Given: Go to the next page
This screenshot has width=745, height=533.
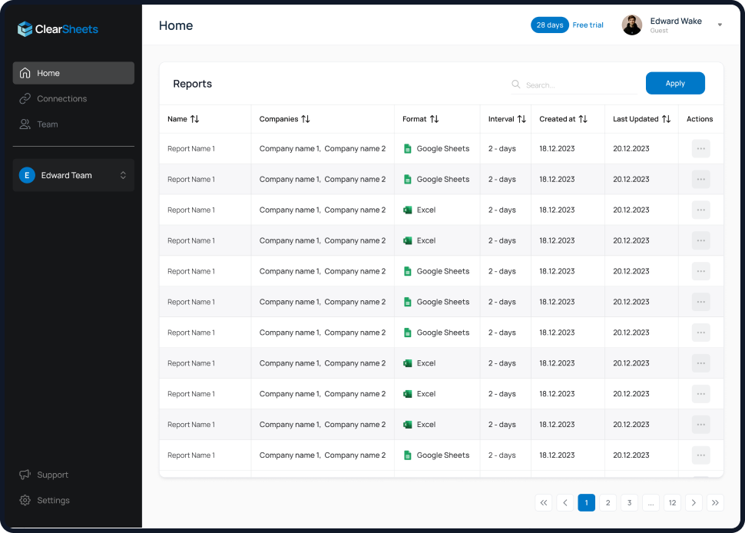Looking at the screenshot, I should pyautogui.click(x=694, y=502).
